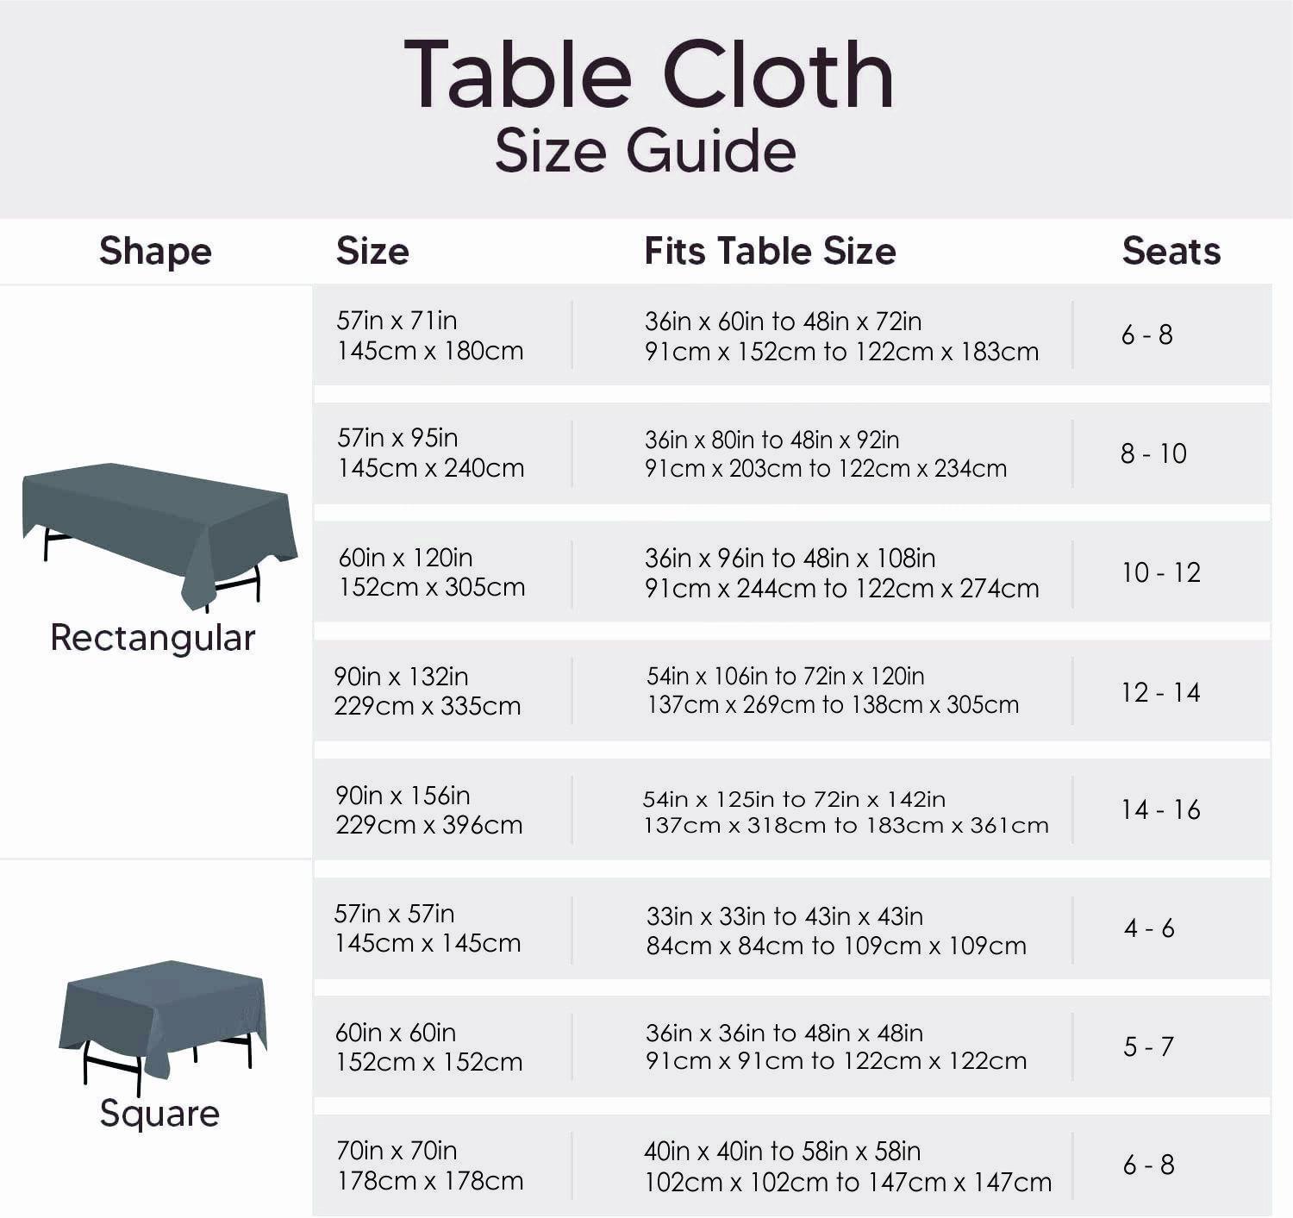Screen dimensions: 1293x1218
Task: Select the "Table Cloth" main title
Action: coord(647,76)
